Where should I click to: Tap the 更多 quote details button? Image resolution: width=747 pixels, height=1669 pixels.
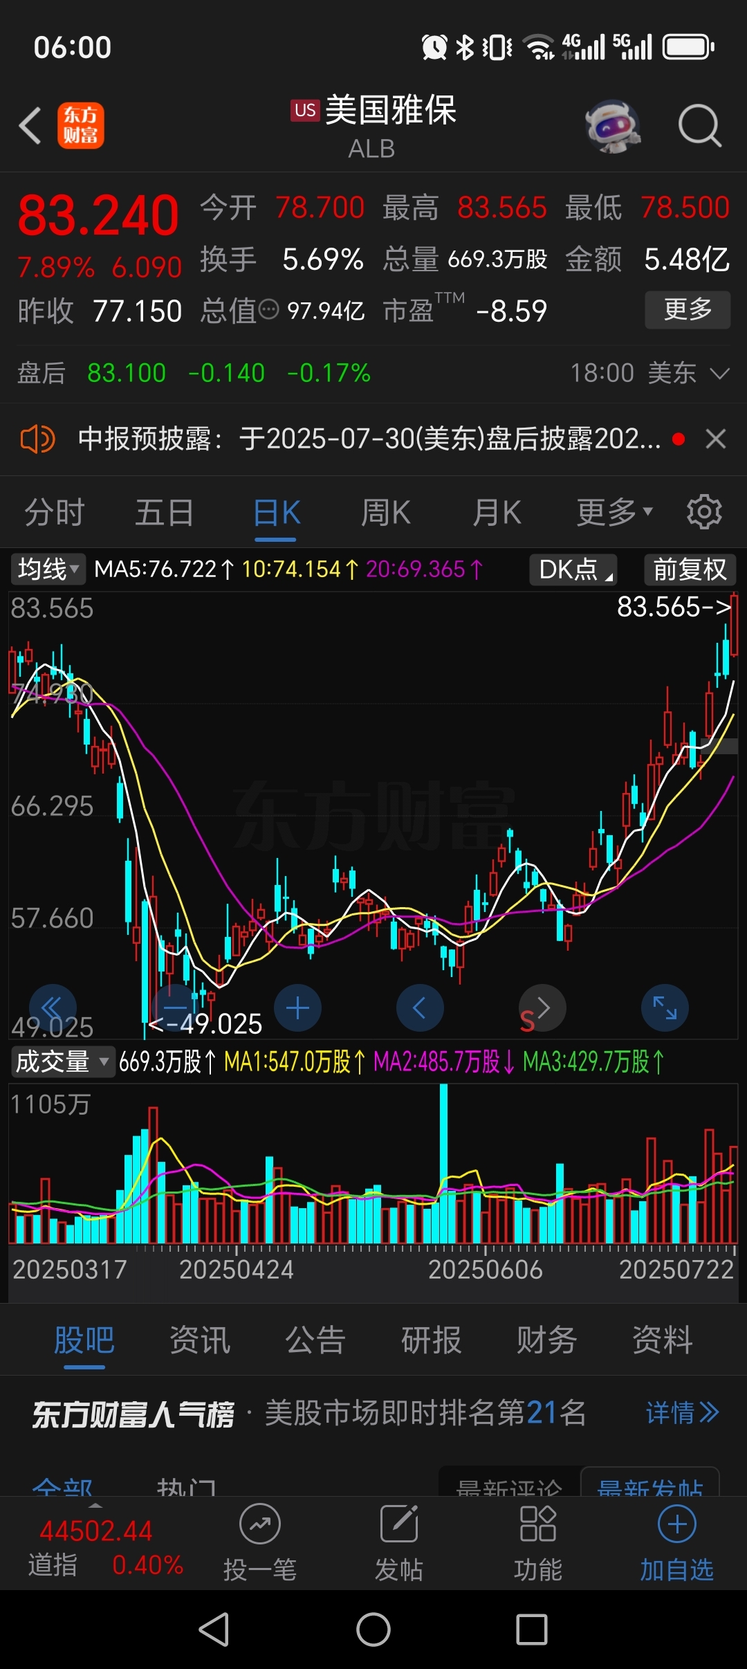tap(688, 309)
